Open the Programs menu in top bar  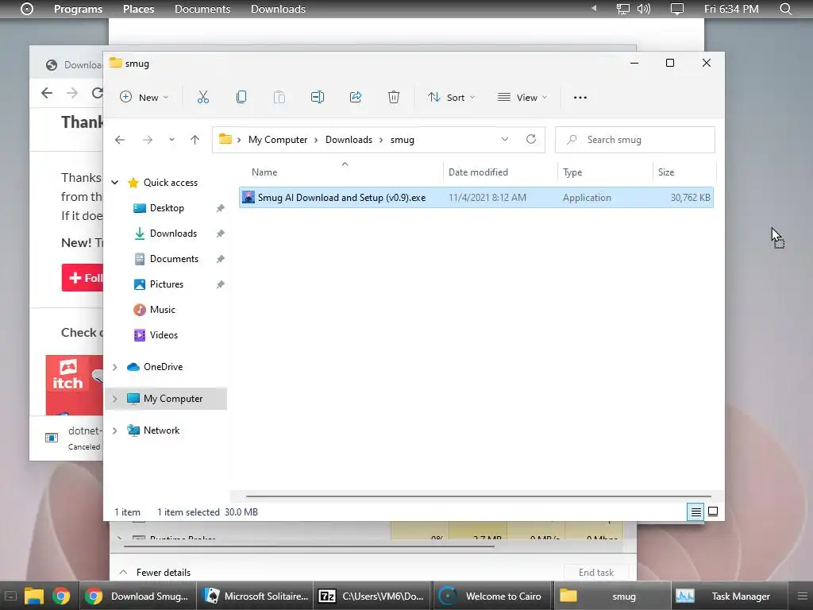79,9
